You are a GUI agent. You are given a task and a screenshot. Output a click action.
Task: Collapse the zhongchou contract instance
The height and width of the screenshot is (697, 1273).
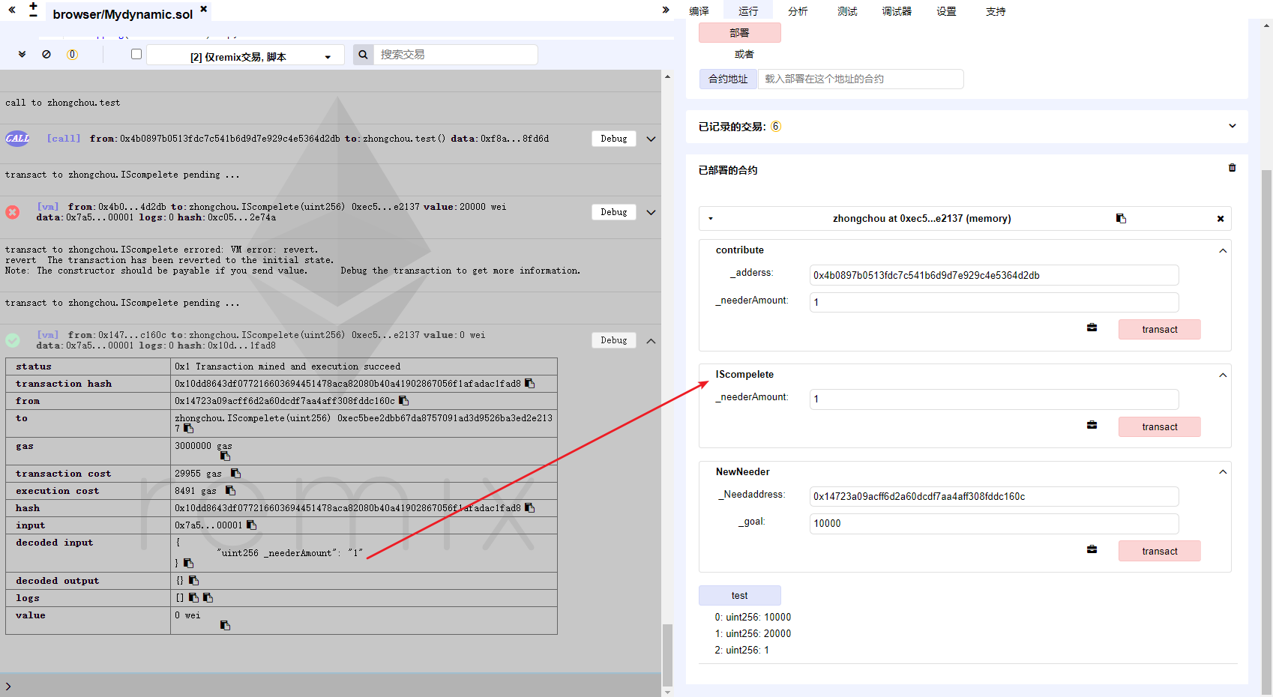coord(711,219)
